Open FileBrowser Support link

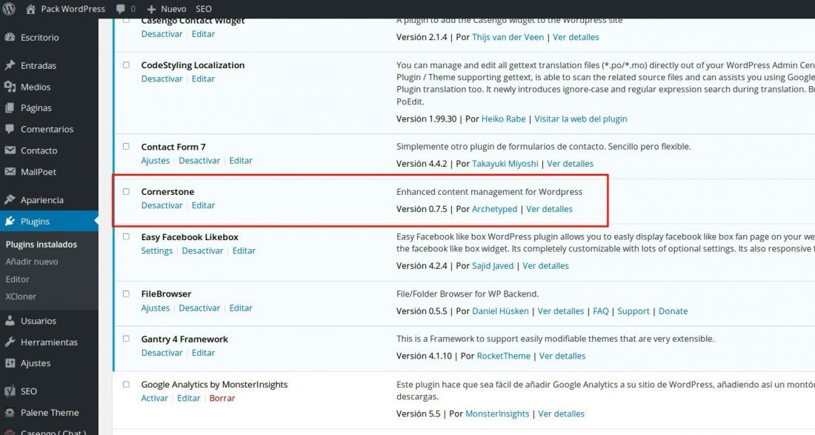tap(633, 311)
